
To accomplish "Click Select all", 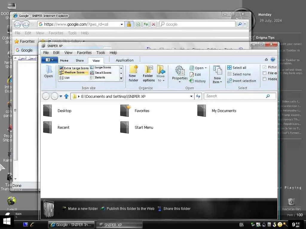I will [x=237, y=68].
